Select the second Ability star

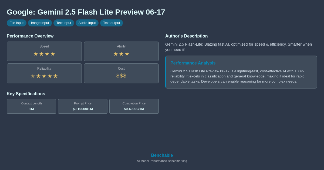coord(121,54)
